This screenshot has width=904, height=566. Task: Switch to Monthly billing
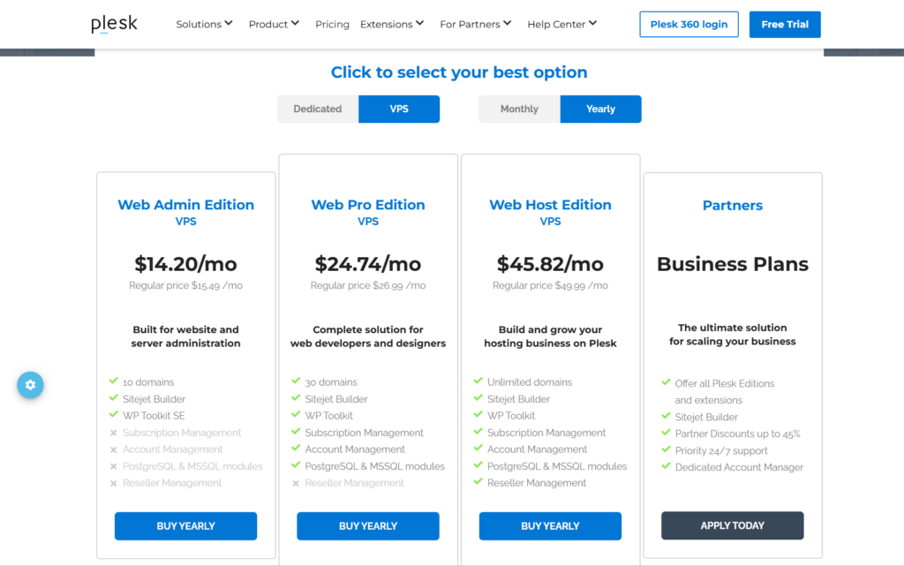point(519,109)
